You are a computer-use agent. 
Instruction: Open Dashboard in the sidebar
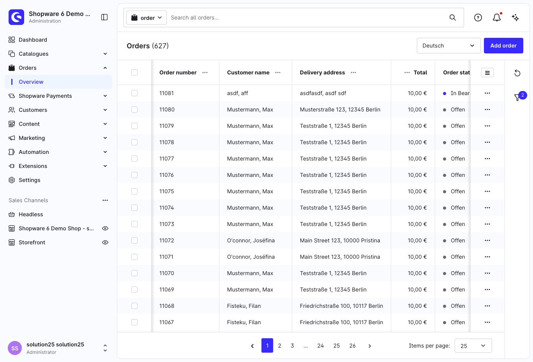pyautogui.click(x=33, y=40)
